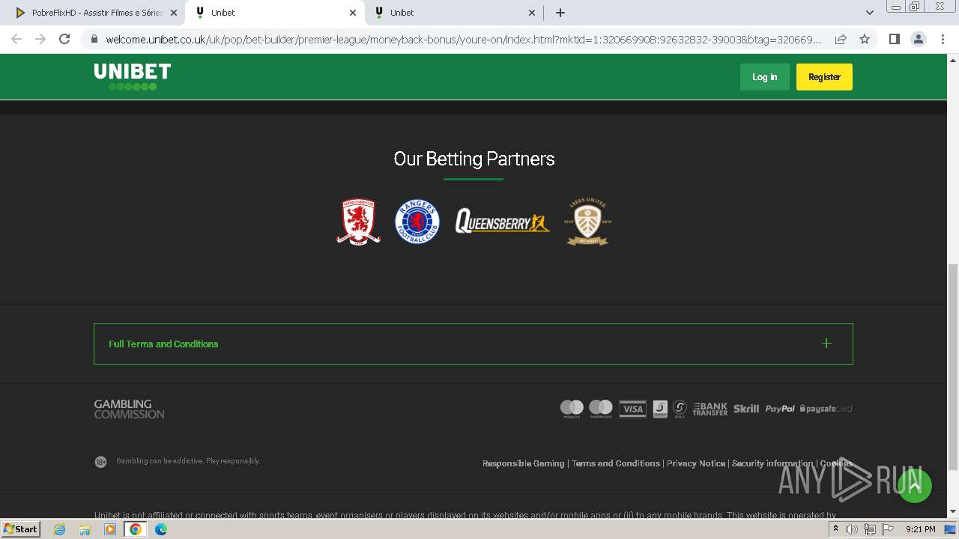Open the footer Terms and Conditions link
The width and height of the screenshot is (959, 539).
(x=616, y=463)
